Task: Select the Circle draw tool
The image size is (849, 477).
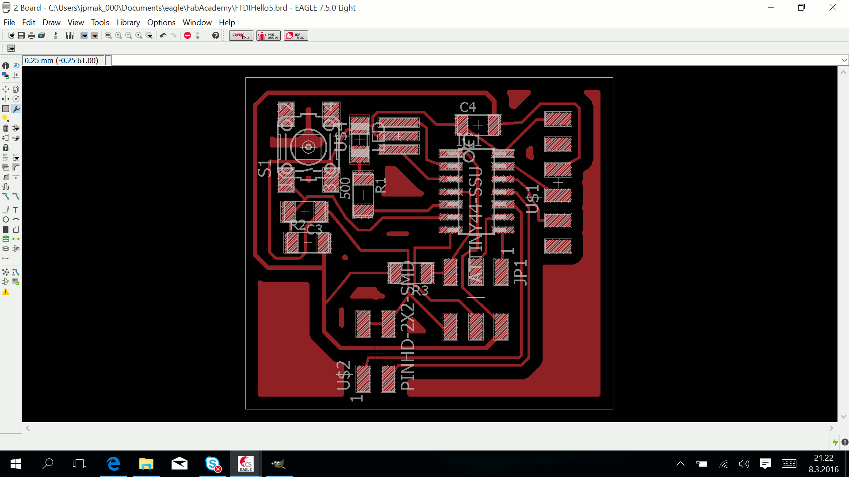Action: point(6,220)
